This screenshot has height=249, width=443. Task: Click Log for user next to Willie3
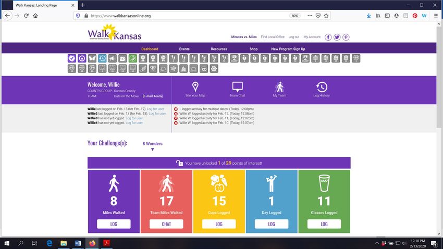pos(134,118)
